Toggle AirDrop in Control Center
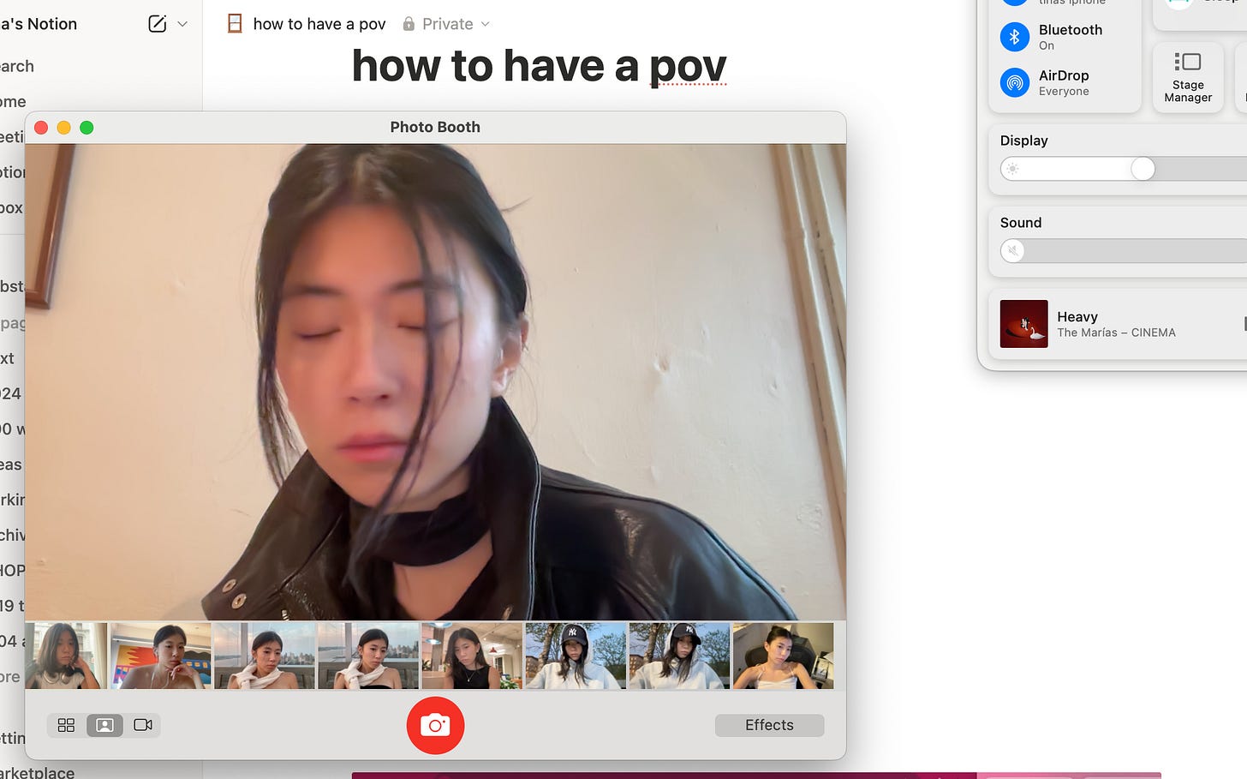This screenshot has height=779, width=1247. [x=1015, y=82]
